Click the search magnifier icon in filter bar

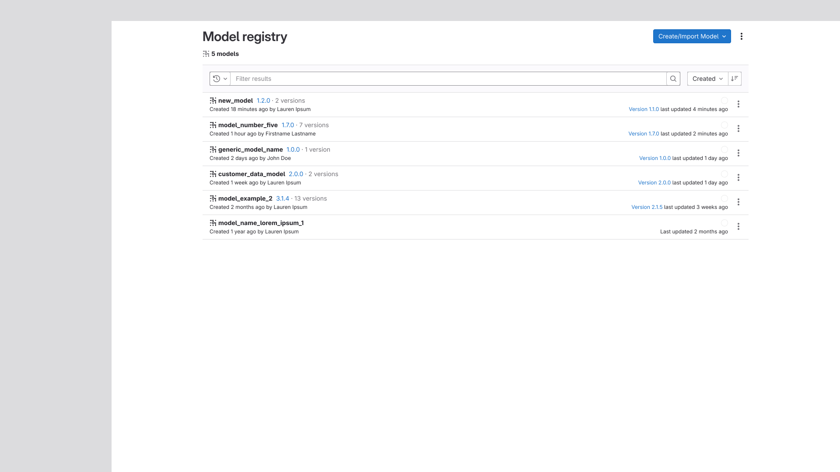673,79
